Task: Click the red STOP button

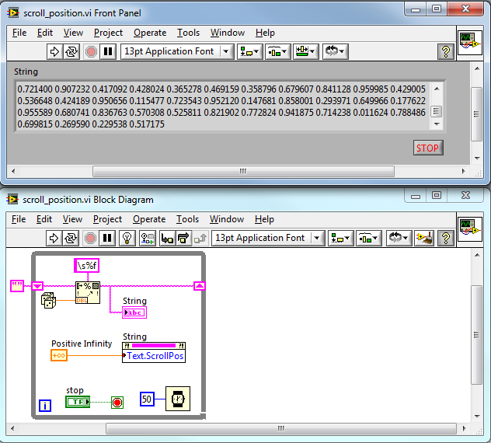Action: pos(428,148)
